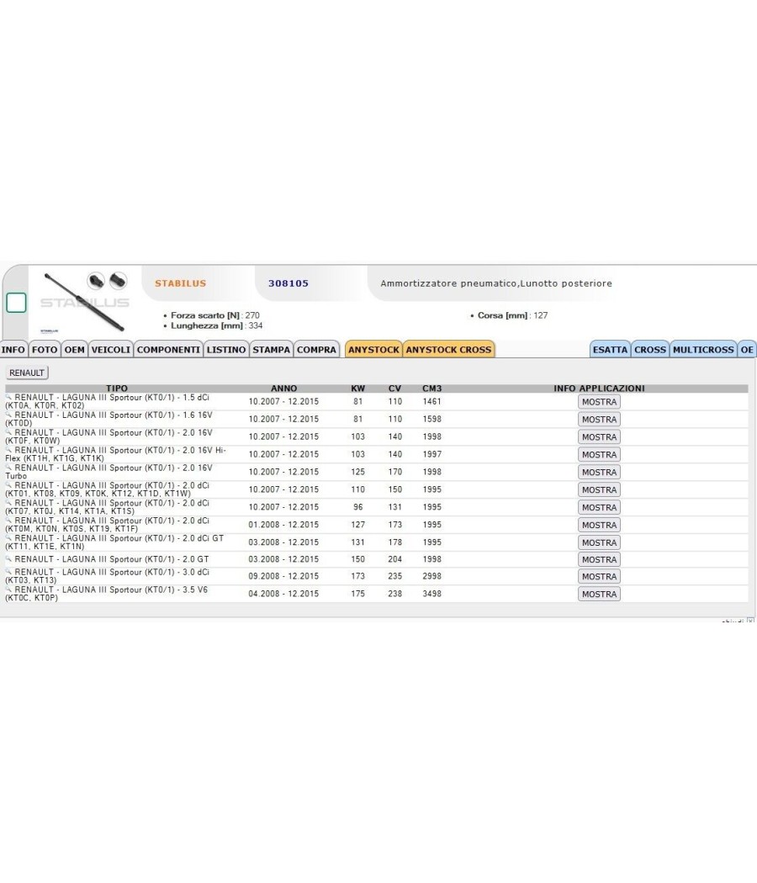Open the CROSS tab
The image size is (757, 883).
(650, 350)
